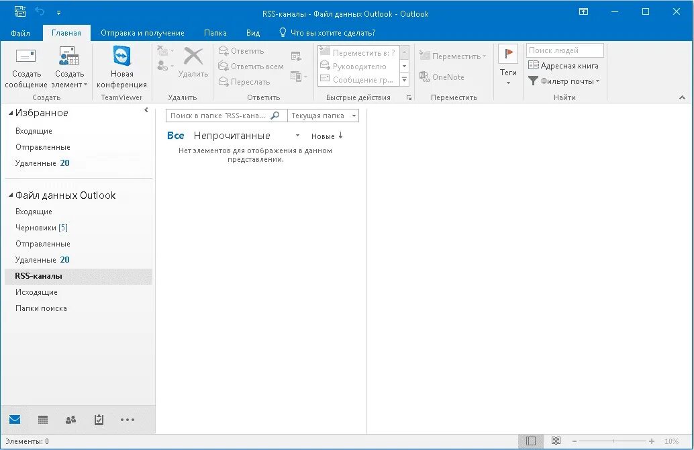Click Сообщение гр... quick step
This screenshot has width=694, height=450.
359,80
